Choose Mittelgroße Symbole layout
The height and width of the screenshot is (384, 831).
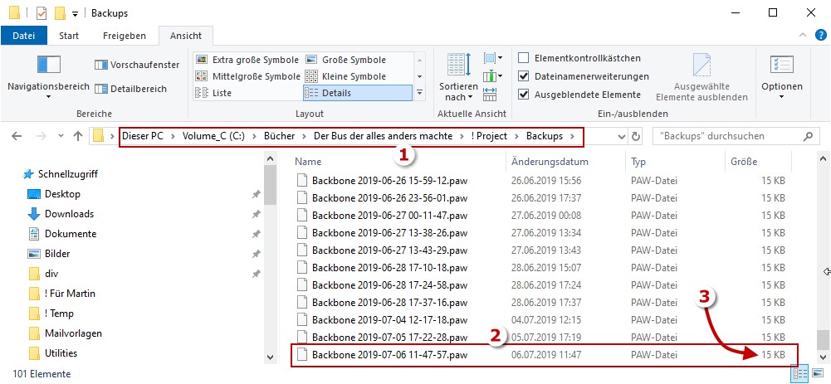pos(247,76)
